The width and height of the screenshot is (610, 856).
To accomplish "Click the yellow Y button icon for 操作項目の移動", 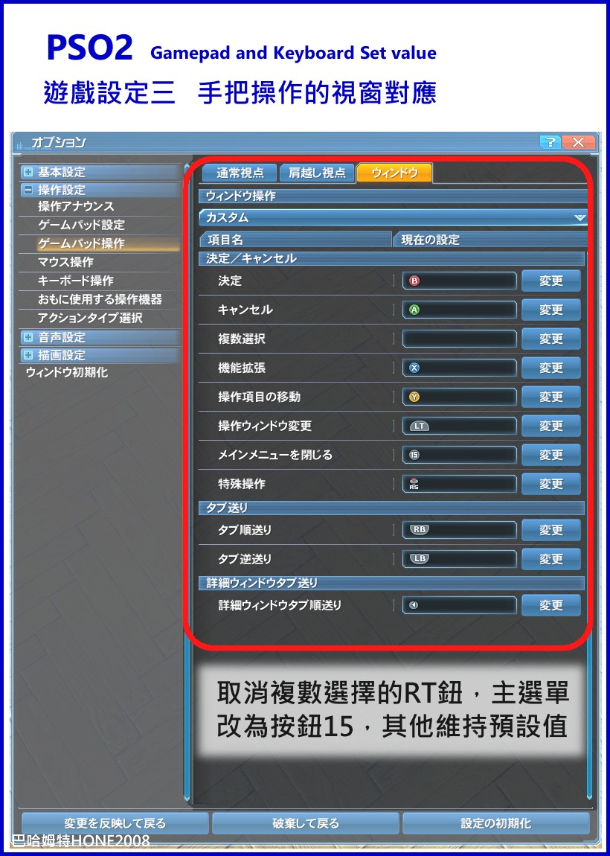I will pos(414,397).
